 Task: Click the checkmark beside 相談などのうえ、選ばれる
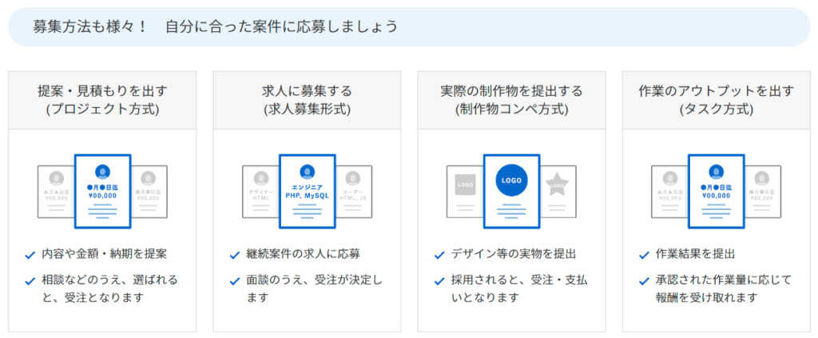(x=30, y=281)
